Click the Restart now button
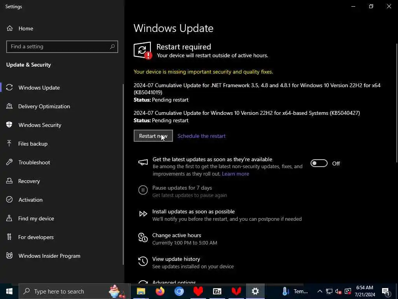 (153, 136)
